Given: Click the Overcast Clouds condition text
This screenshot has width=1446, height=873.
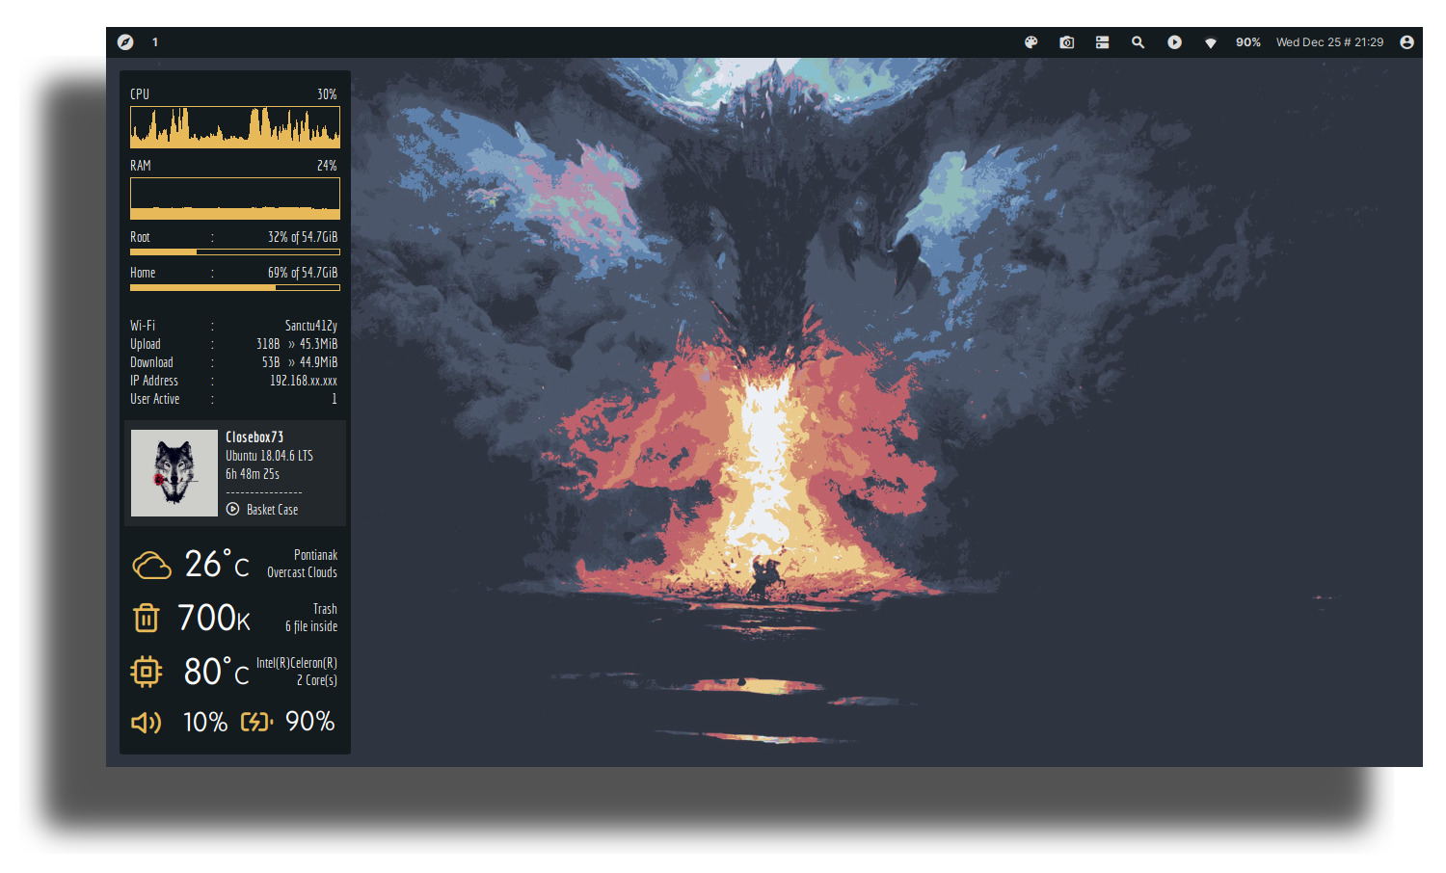Looking at the screenshot, I should [x=302, y=572].
